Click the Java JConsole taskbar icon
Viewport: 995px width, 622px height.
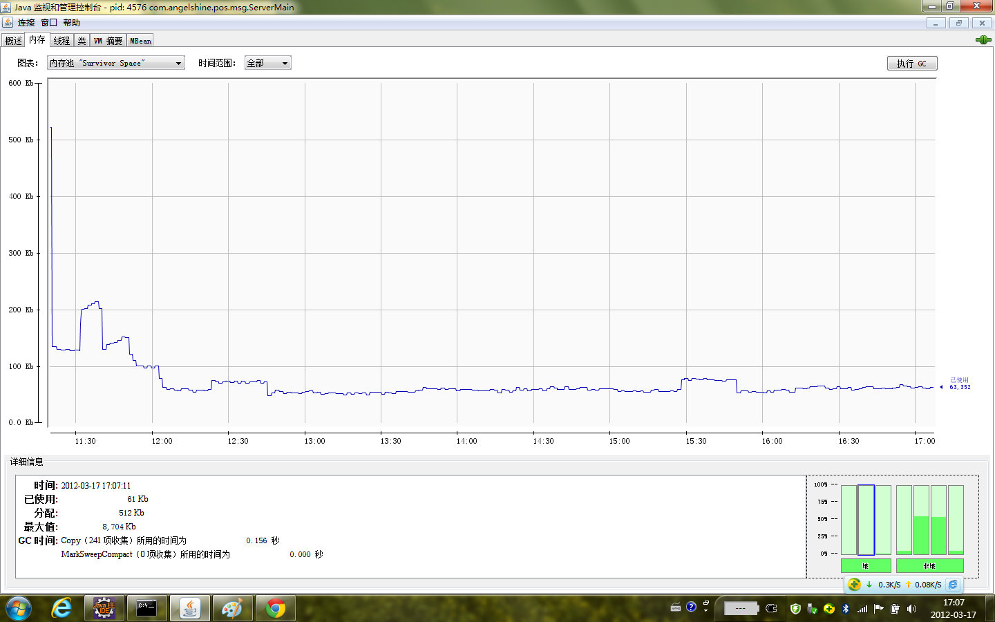189,608
